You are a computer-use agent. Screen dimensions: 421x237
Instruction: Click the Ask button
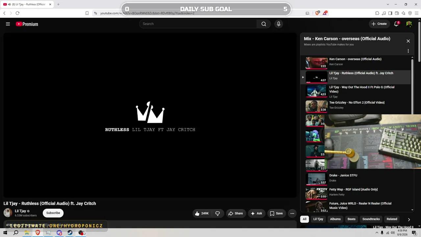256,213
